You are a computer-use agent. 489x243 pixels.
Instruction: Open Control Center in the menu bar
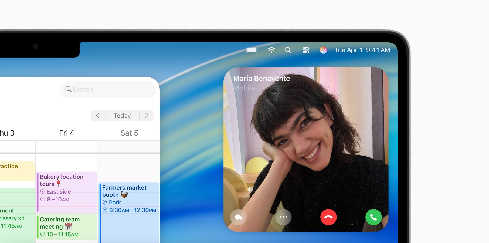click(x=306, y=50)
